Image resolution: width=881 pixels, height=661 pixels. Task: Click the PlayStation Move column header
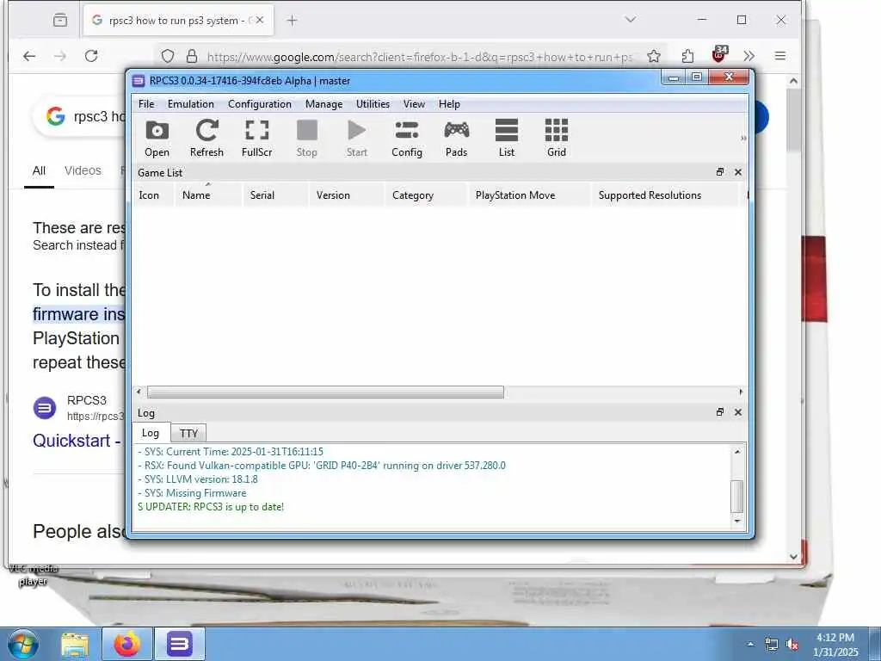click(530, 195)
